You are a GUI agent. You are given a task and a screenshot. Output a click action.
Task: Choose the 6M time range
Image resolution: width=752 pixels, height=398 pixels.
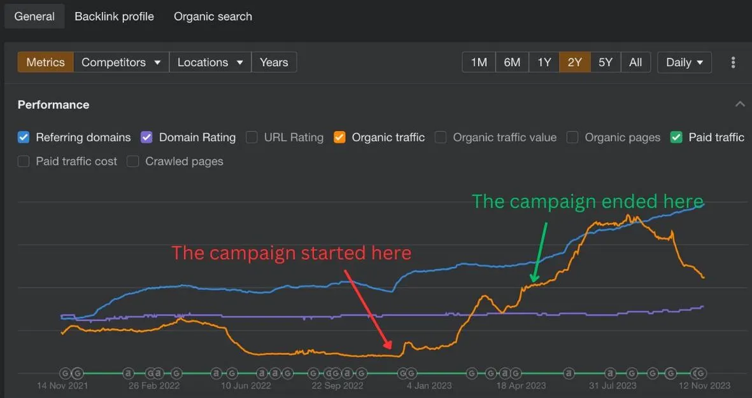pyautogui.click(x=512, y=62)
